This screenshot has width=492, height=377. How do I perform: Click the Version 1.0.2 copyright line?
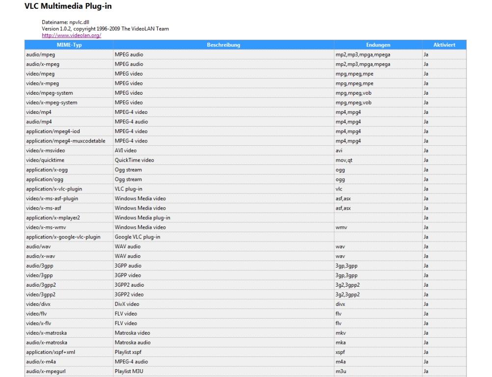tap(105, 29)
